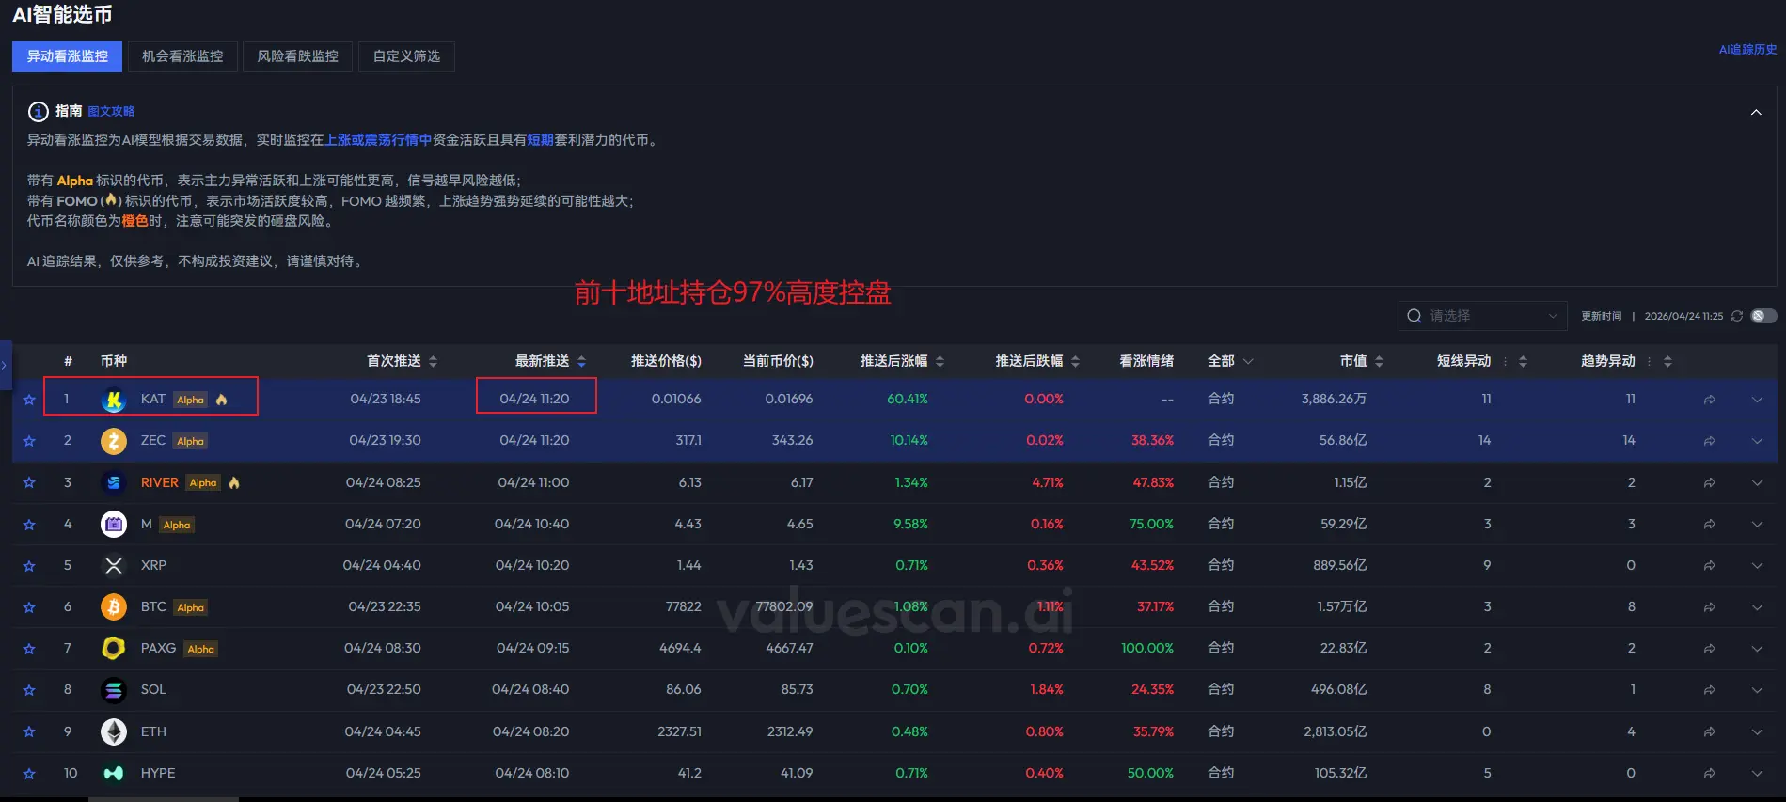This screenshot has height=802, width=1786.
Task: Switch to 异动看涨监控 tab
Action: (68, 56)
